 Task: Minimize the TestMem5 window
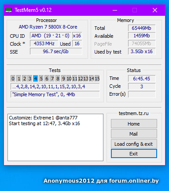point(115,10)
